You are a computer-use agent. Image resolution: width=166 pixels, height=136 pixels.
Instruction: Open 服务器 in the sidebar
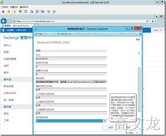[x=7, y=107]
